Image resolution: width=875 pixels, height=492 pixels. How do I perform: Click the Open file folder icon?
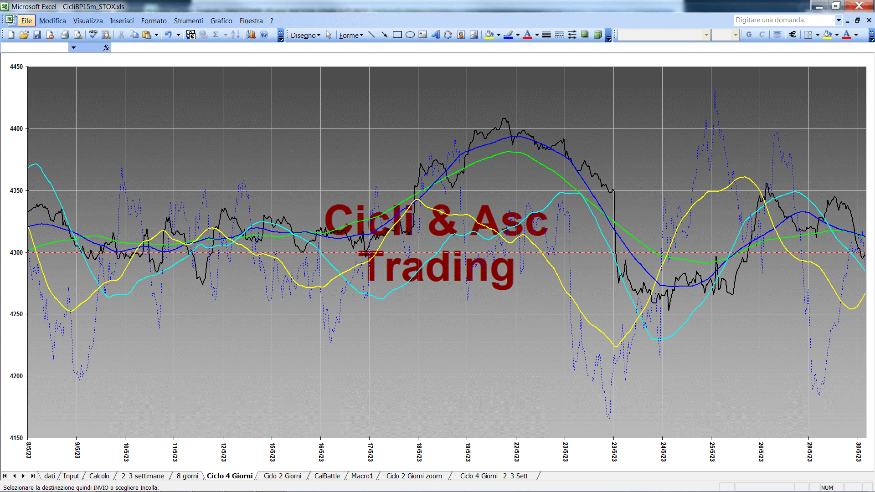(x=24, y=35)
